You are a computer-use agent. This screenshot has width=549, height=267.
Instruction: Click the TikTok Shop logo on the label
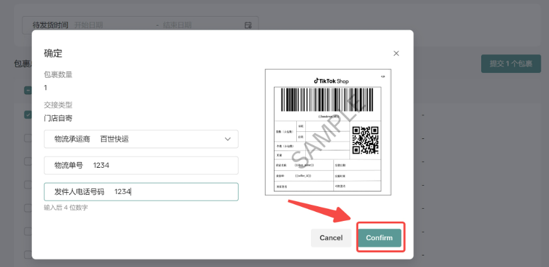(331, 81)
